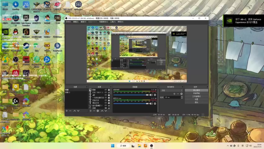Open the Windows Start menu
Viewport: 264px width, 149px height.
113,146
